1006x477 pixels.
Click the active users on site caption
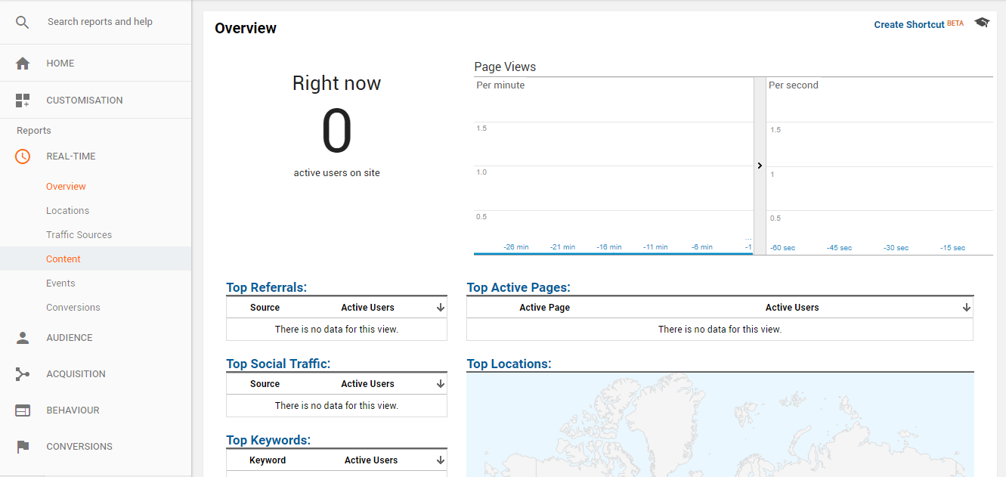(x=337, y=173)
